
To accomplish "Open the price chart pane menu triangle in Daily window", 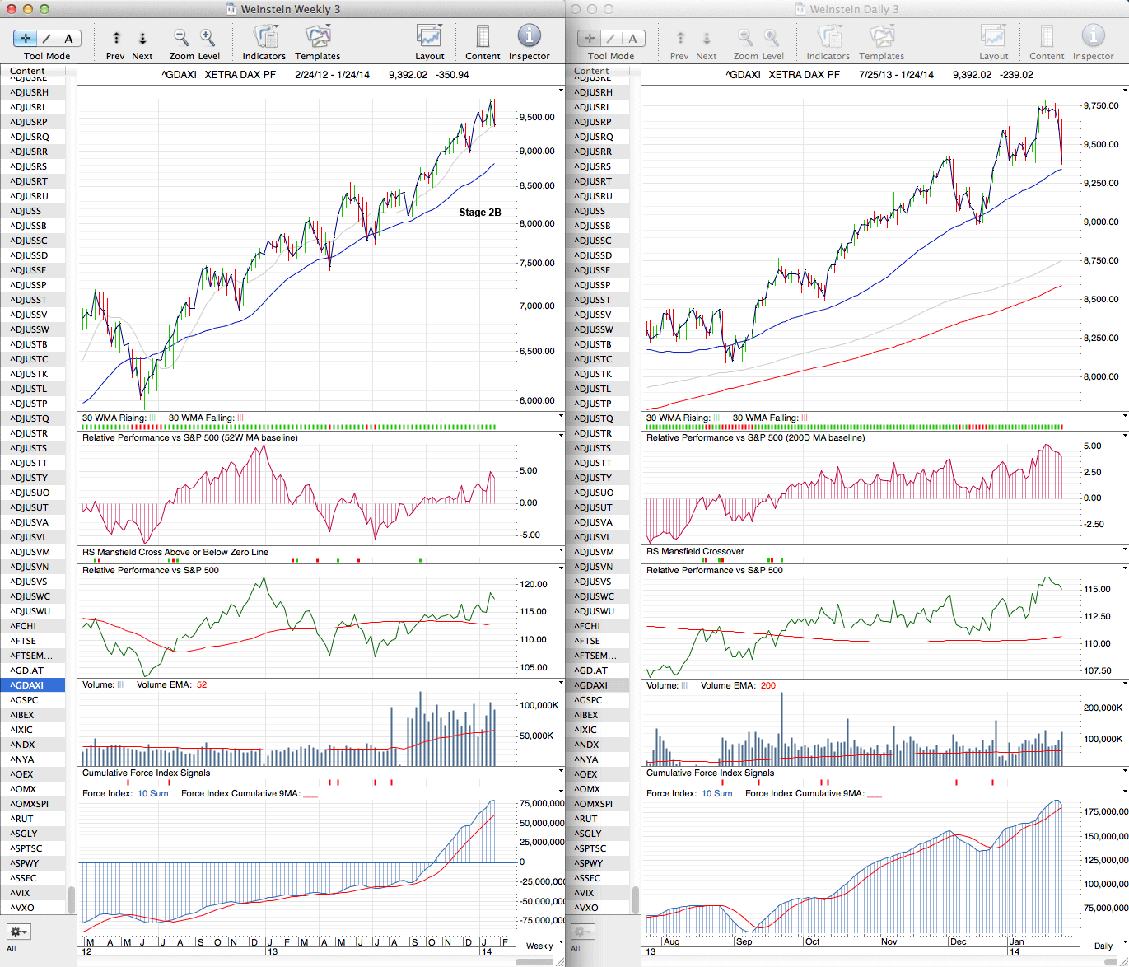I will tap(1125, 90).
